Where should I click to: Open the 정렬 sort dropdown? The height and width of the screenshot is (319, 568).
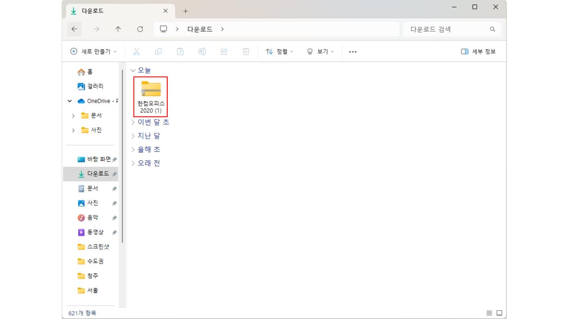click(x=279, y=51)
